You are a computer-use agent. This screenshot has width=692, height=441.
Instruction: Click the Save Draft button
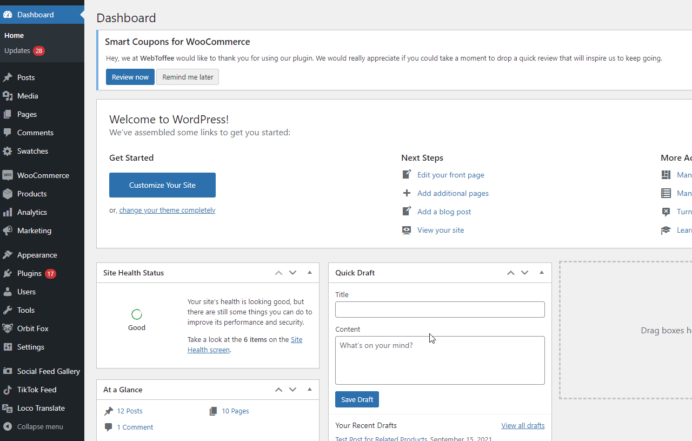click(x=357, y=399)
